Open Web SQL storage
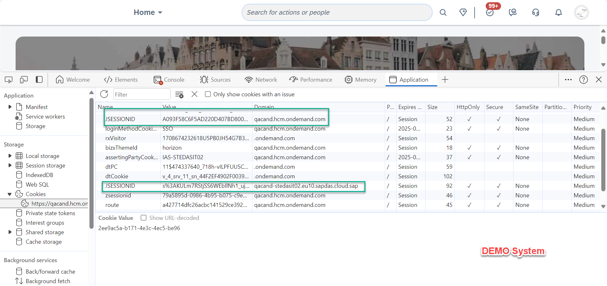 pyautogui.click(x=37, y=184)
